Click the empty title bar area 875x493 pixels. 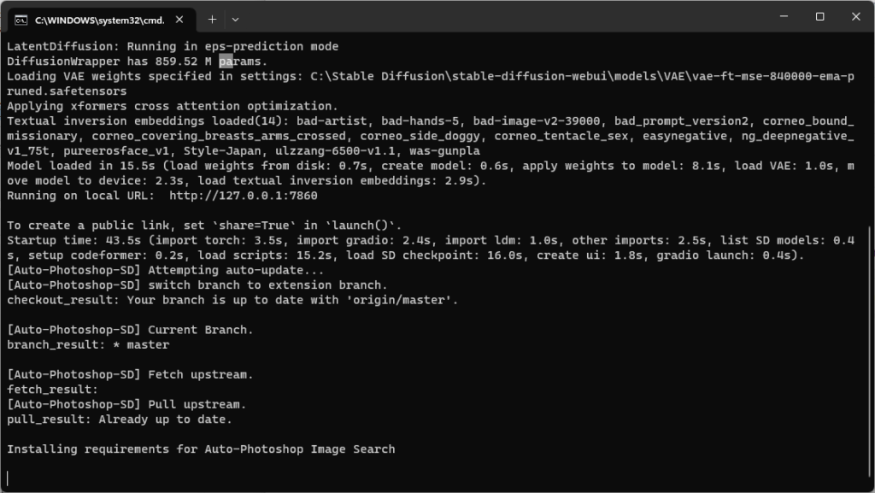point(502,17)
